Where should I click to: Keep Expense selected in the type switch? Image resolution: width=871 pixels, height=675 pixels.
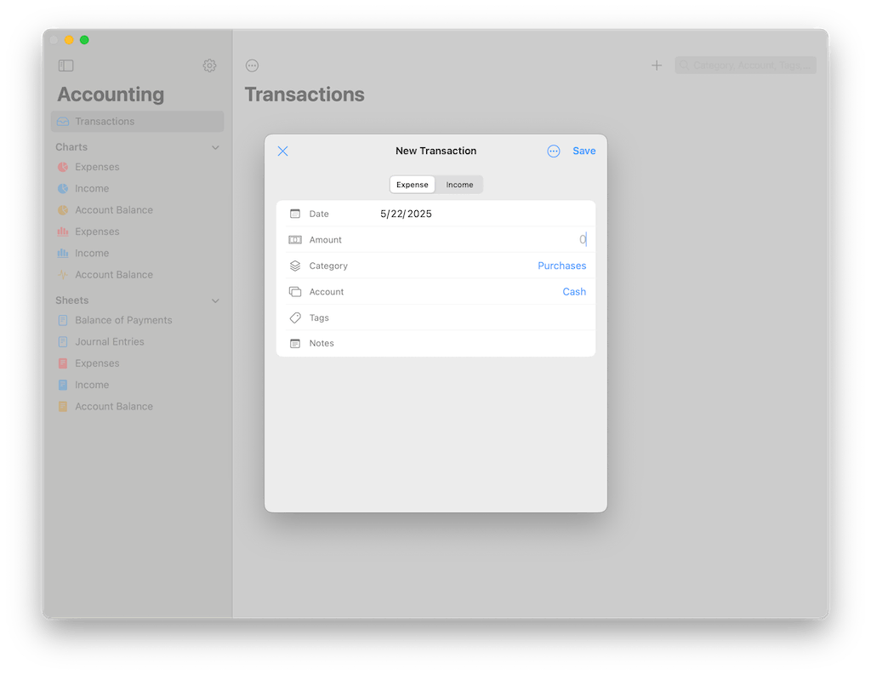click(x=412, y=184)
